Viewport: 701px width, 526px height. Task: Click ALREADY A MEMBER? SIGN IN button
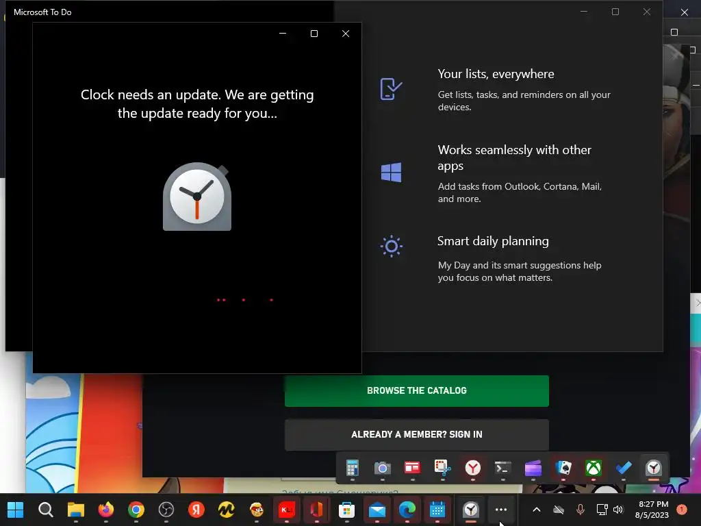(417, 435)
